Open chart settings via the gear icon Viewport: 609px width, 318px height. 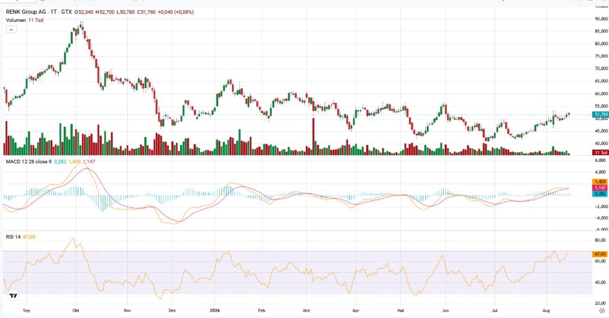[602, 311]
